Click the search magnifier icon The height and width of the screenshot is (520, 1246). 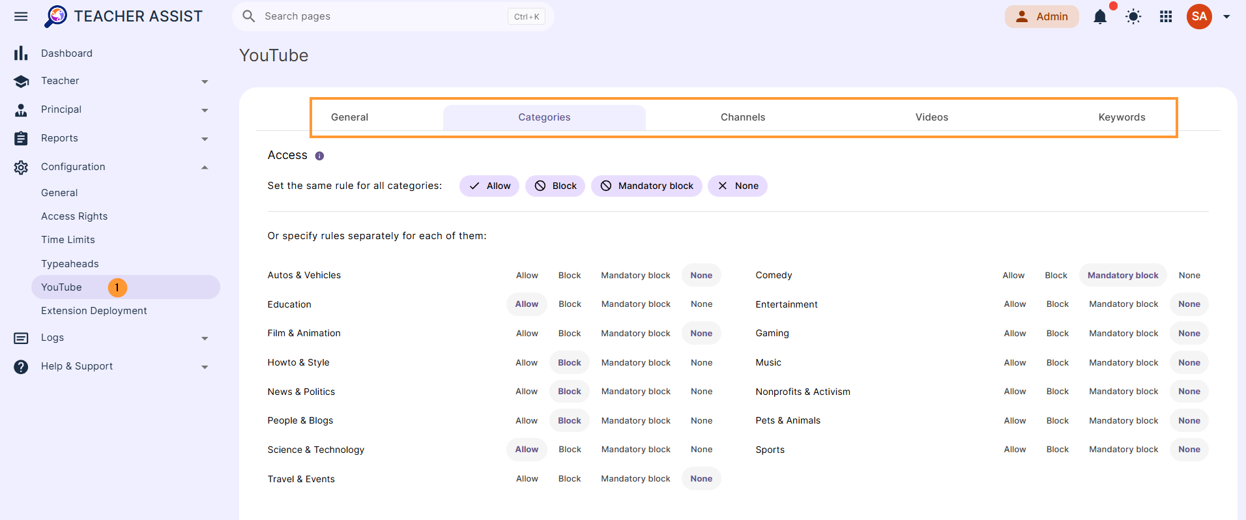(248, 16)
